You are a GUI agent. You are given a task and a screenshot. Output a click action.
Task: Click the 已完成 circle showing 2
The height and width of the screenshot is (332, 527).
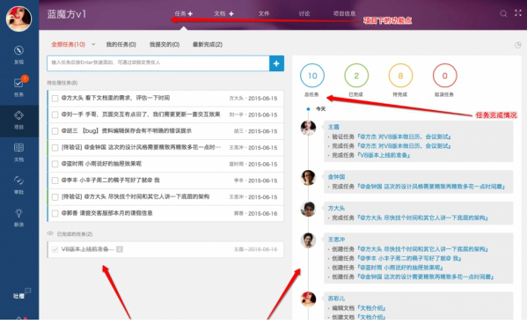(x=356, y=76)
